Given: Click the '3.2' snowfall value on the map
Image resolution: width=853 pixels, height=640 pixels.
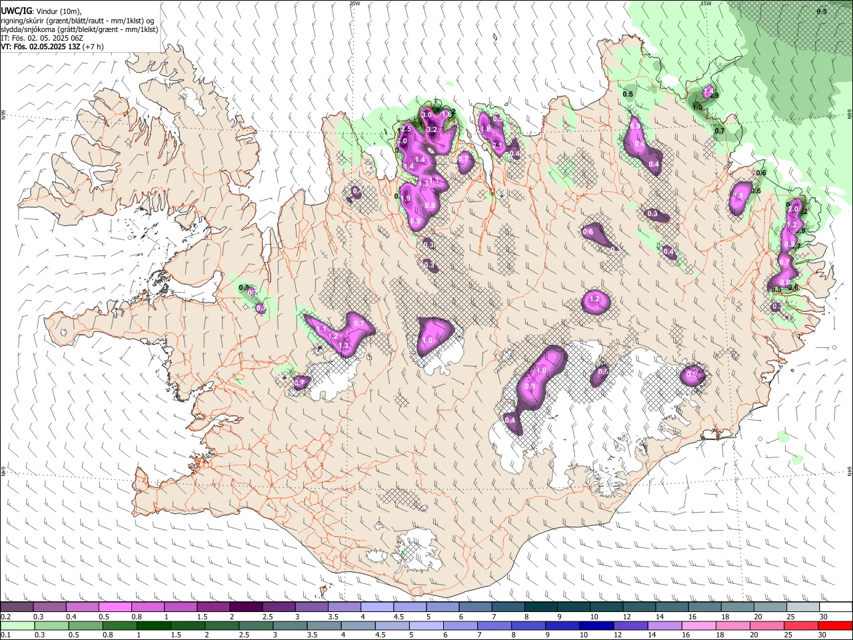Looking at the screenshot, I should tap(431, 129).
